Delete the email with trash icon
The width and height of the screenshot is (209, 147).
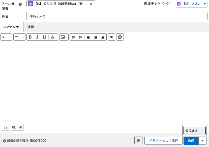(x=138, y=140)
